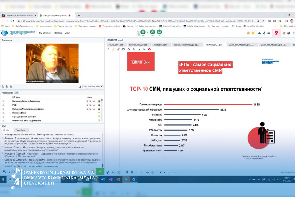Switch to the Современная междунар... document tab
Screen dimensions: 295x197
tap(186, 45)
